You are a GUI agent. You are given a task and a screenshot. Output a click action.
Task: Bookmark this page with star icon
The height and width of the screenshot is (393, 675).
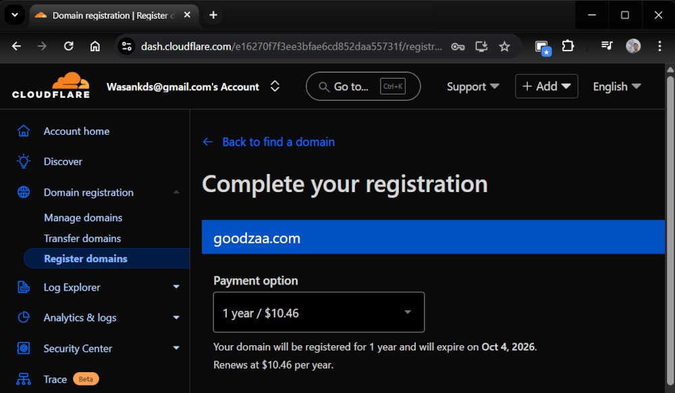[504, 47]
